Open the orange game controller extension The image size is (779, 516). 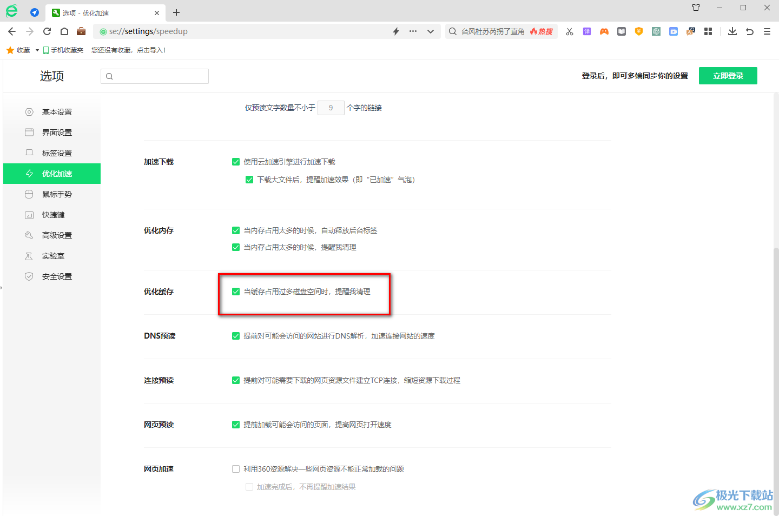tap(604, 31)
